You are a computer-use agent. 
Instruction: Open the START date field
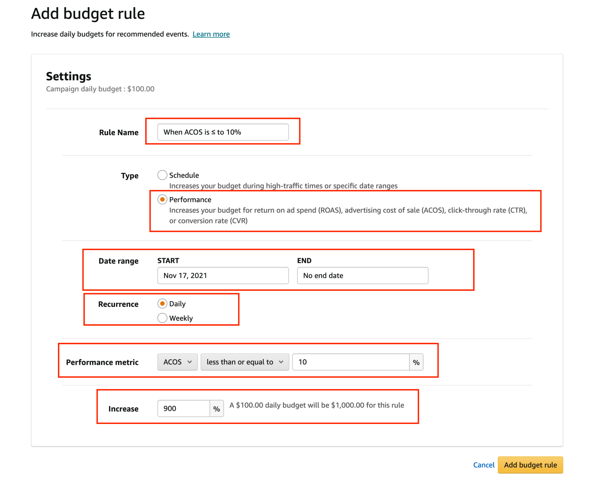(223, 276)
